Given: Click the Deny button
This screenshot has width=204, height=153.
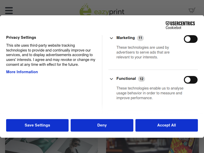Looking at the screenshot, I should (x=102, y=125).
